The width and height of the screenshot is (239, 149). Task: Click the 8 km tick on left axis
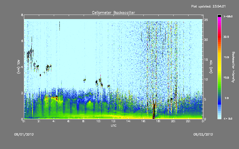[x=22, y=15]
